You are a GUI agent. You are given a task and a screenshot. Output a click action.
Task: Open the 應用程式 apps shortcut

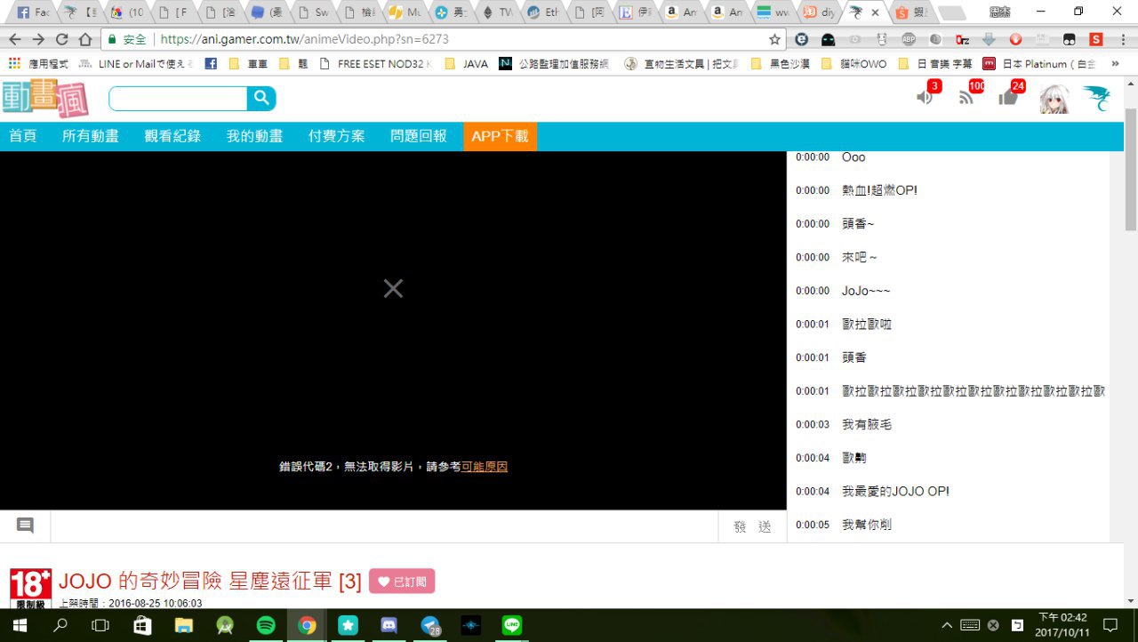(38, 64)
